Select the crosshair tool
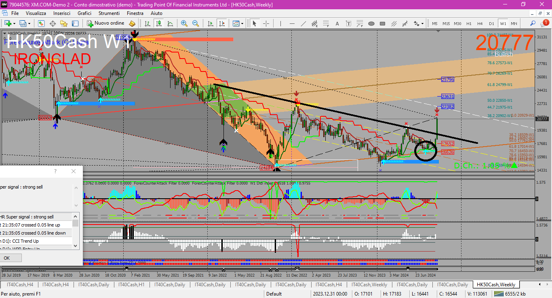The width and height of the screenshot is (552, 298). [x=266, y=23]
